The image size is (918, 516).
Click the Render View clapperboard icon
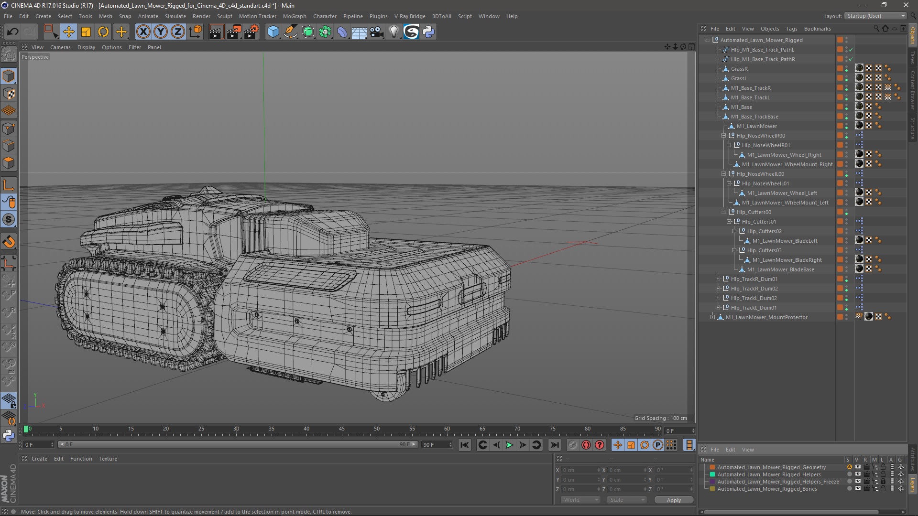pos(216,32)
